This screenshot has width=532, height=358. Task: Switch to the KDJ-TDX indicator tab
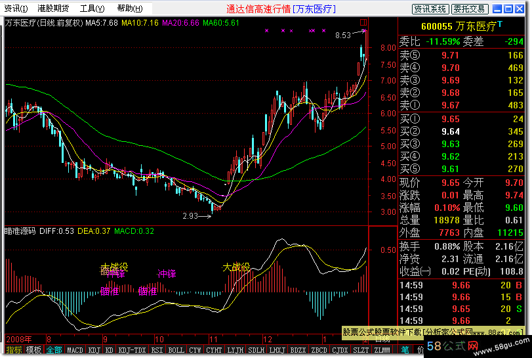click(x=132, y=350)
